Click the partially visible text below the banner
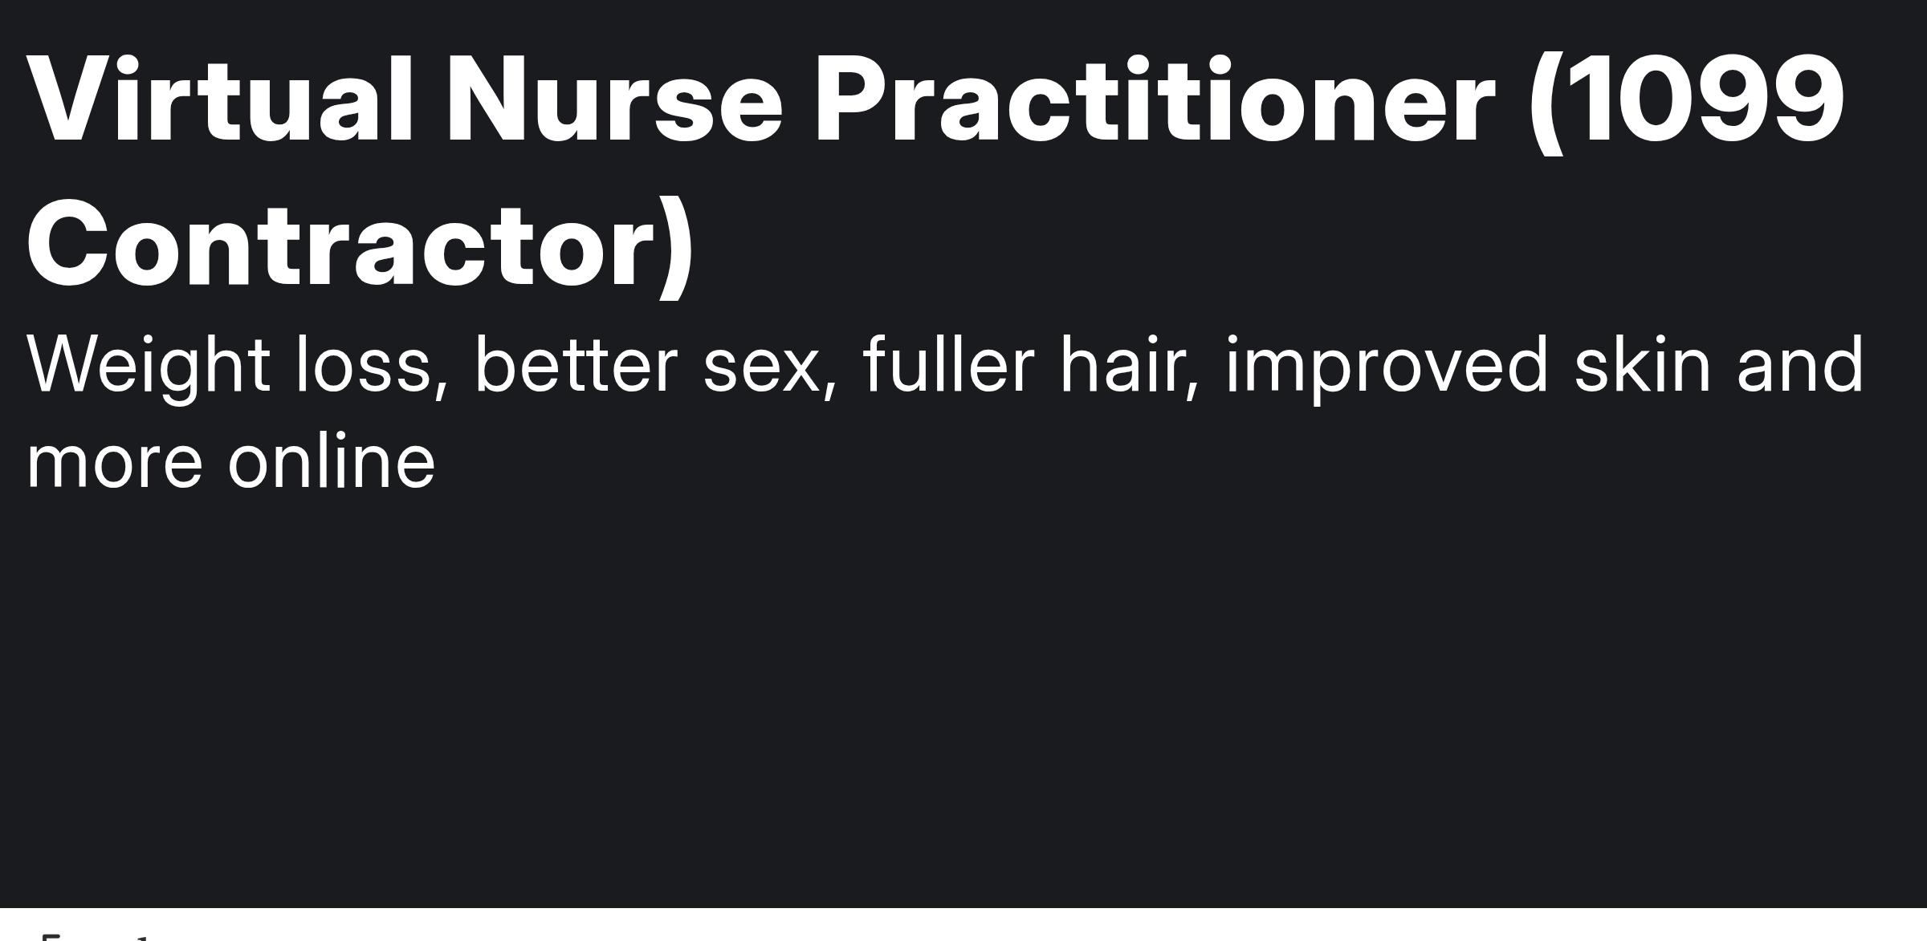The width and height of the screenshot is (1927, 941). pyautogui.click(x=96, y=935)
